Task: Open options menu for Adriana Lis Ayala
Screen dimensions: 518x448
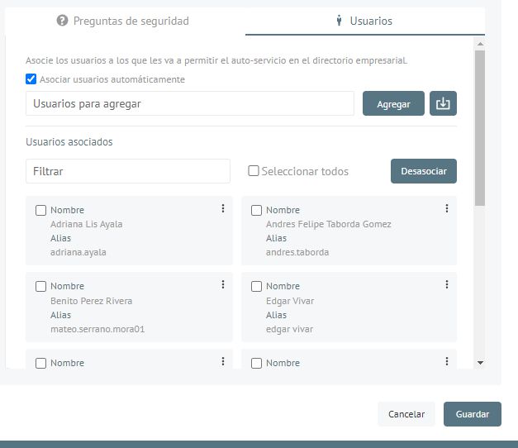Action: (223, 208)
